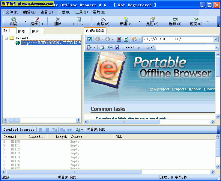The height and width of the screenshot is (181, 221).
Task: Open the page-edit icon dropdown arrow
Action: tap(94, 47)
